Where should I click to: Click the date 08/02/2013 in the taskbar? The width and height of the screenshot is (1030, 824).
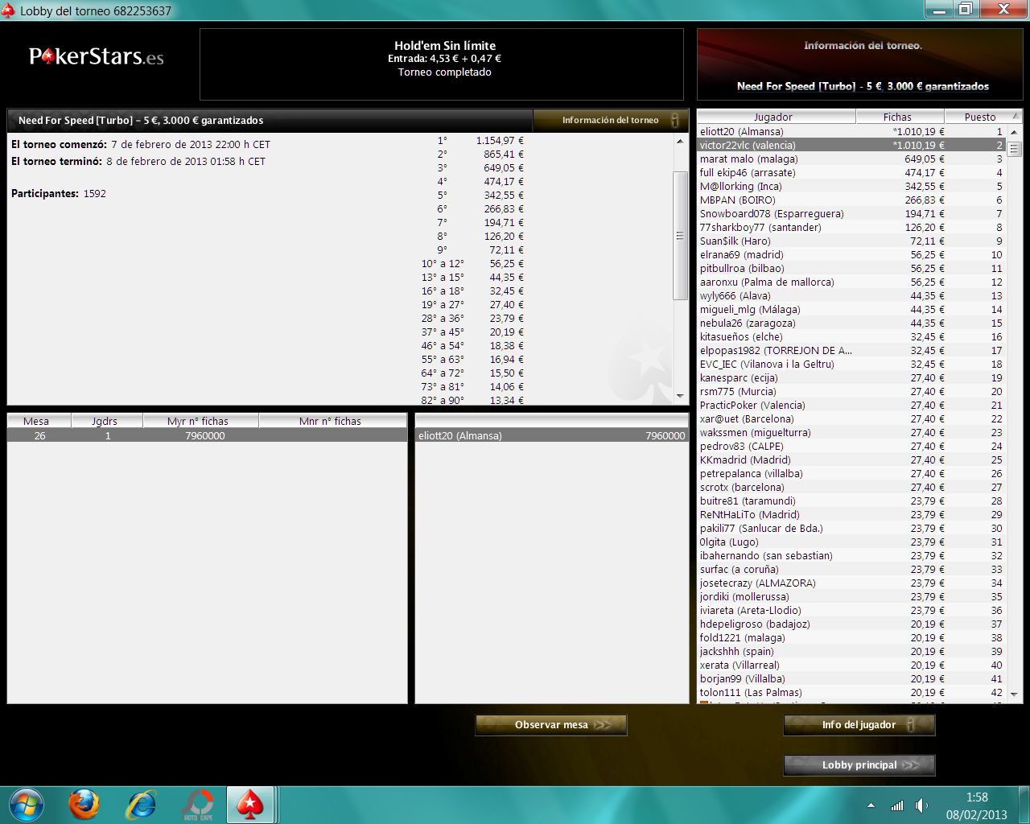977,814
